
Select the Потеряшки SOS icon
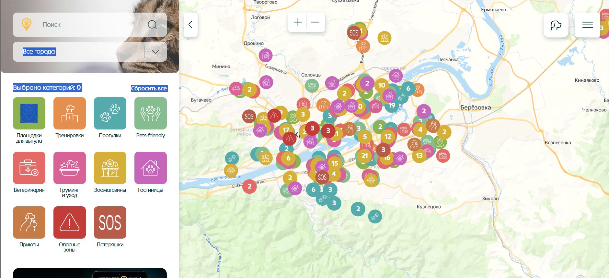(110, 222)
